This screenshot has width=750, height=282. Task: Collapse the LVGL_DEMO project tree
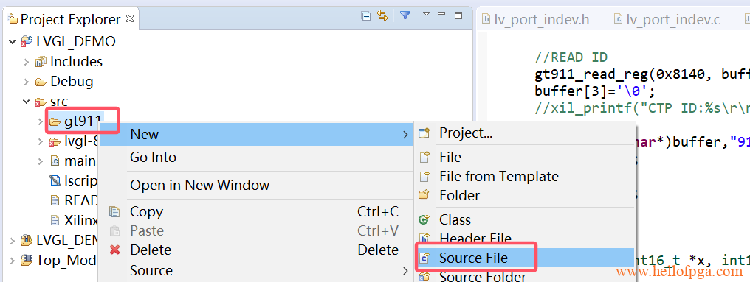coord(12,42)
